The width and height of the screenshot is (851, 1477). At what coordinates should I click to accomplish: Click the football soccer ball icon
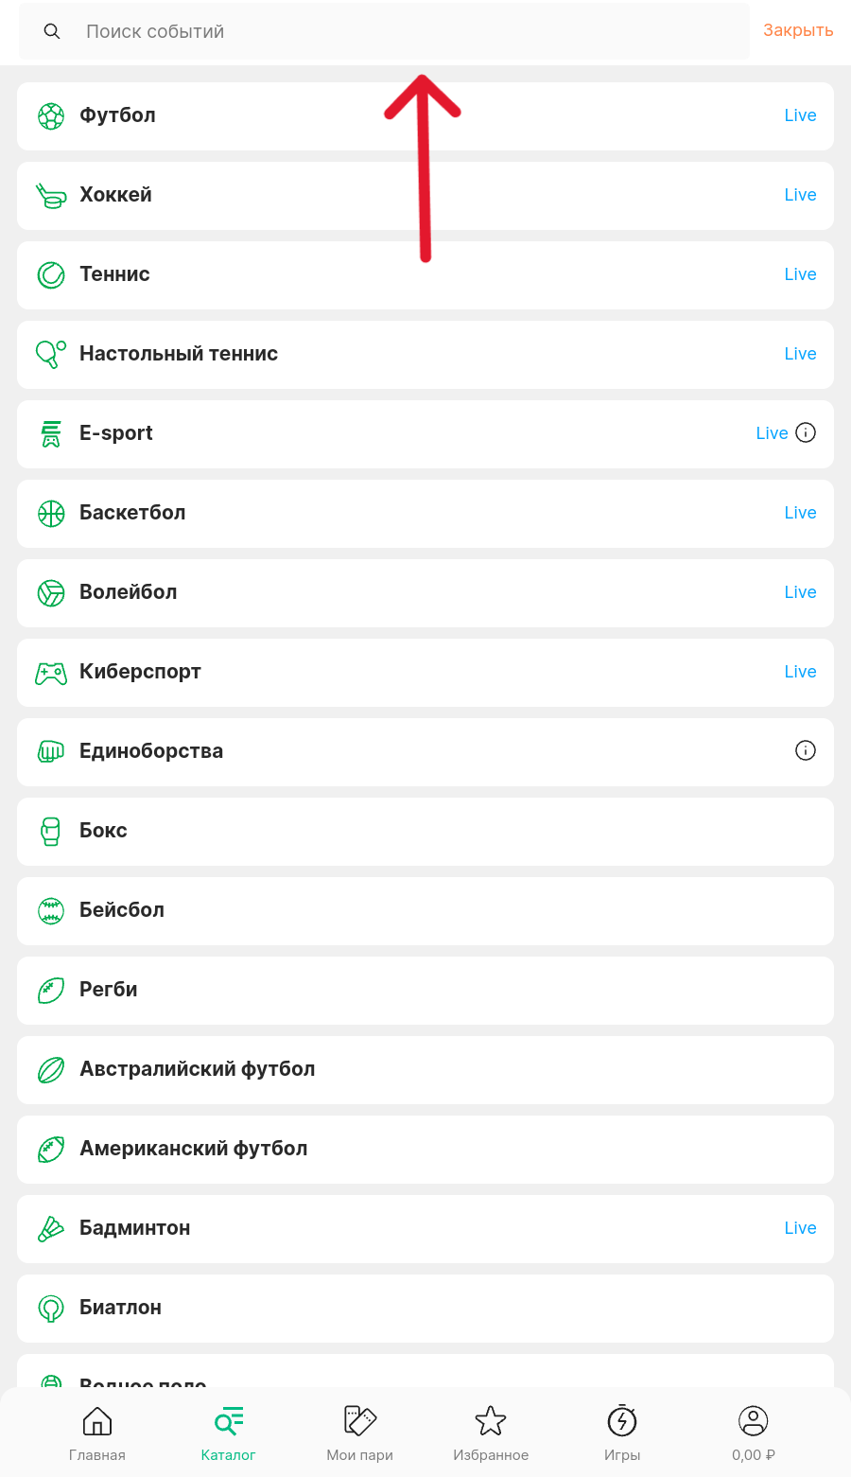tap(51, 115)
